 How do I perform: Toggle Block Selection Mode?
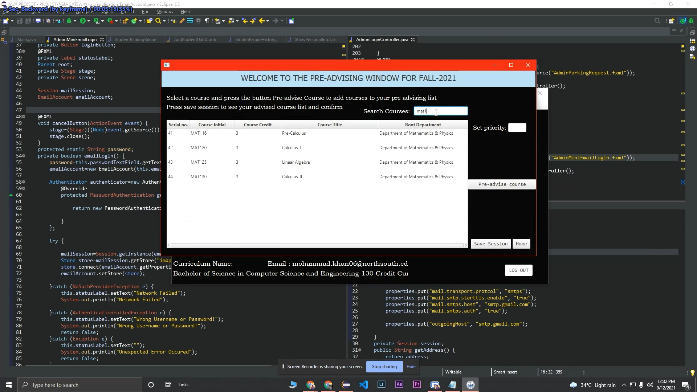point(199,21)
